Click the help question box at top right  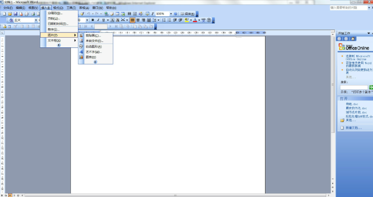pos(349,8)
